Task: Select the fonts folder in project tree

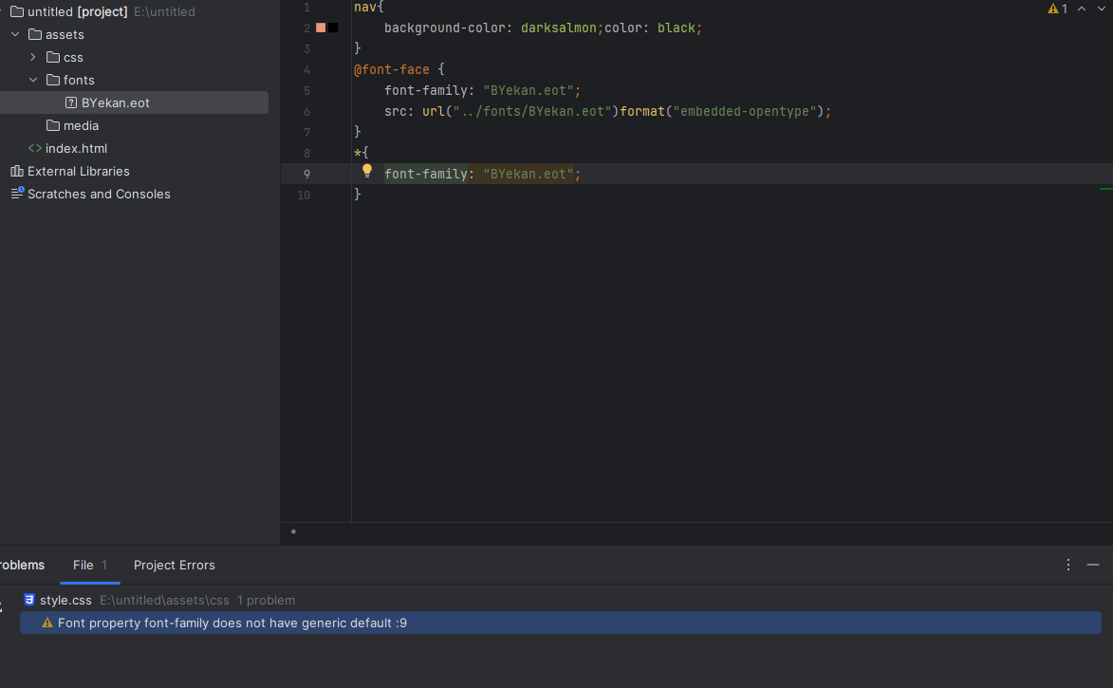Action: (79, 80)
